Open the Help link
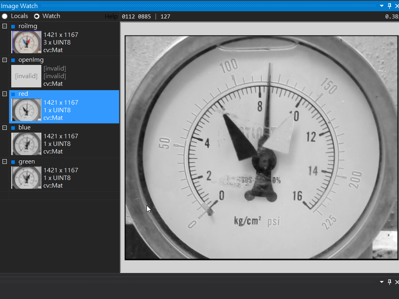The height and width of the screenshot is (299, 399). coord(111,16)
